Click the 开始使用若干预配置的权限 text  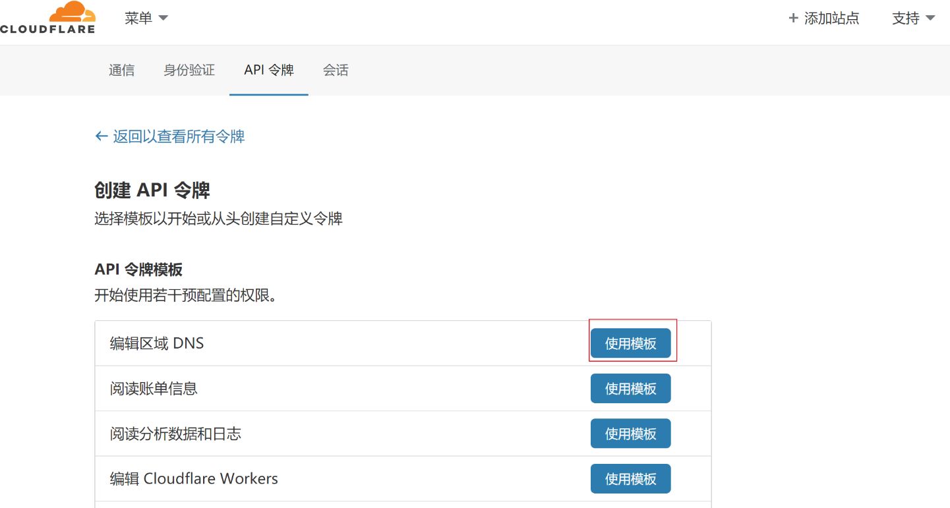coord(186,295)
